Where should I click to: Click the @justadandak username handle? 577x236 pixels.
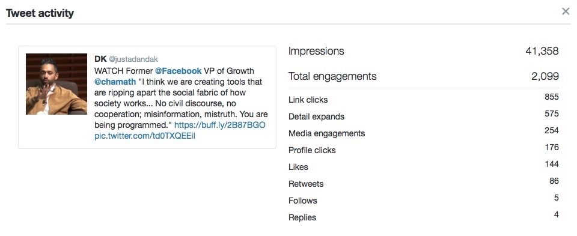133,59
